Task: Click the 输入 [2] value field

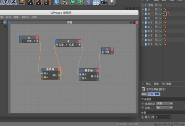Action: click(162, 117)
